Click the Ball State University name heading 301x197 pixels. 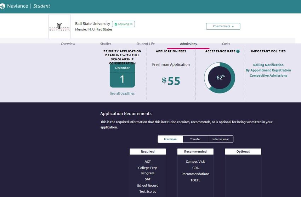(92, 24)
